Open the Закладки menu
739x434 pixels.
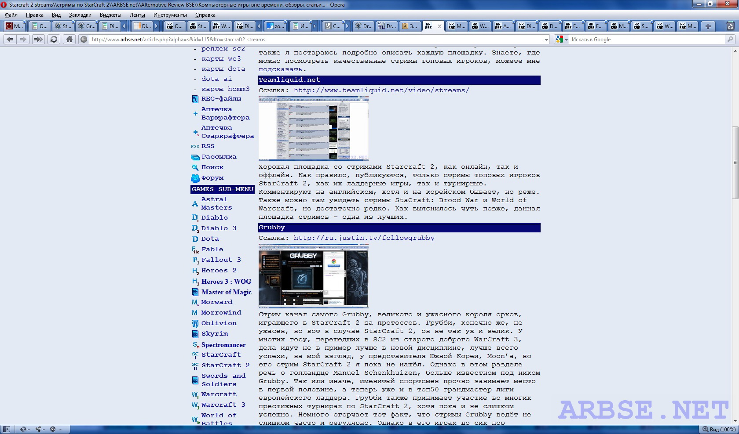[x=80, y=15]
